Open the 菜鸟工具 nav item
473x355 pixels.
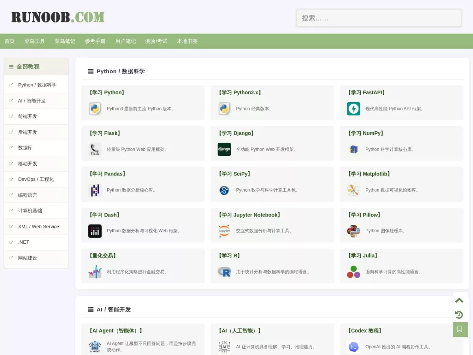pyautogui.click(x=35, y=41)
